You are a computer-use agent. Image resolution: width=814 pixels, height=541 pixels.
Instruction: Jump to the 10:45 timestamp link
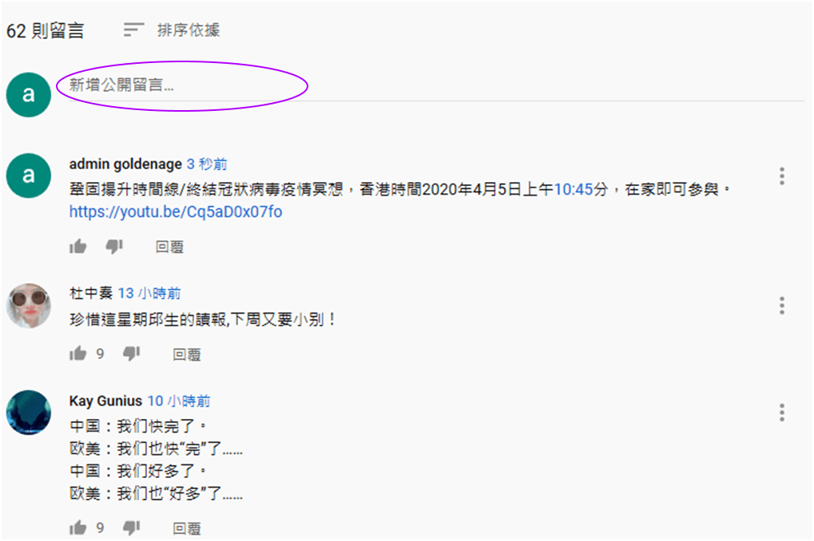pyautogui.click(x=573, y=189)
